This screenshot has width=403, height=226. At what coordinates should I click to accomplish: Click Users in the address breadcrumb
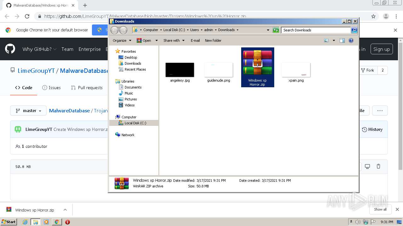coord(194,30)
